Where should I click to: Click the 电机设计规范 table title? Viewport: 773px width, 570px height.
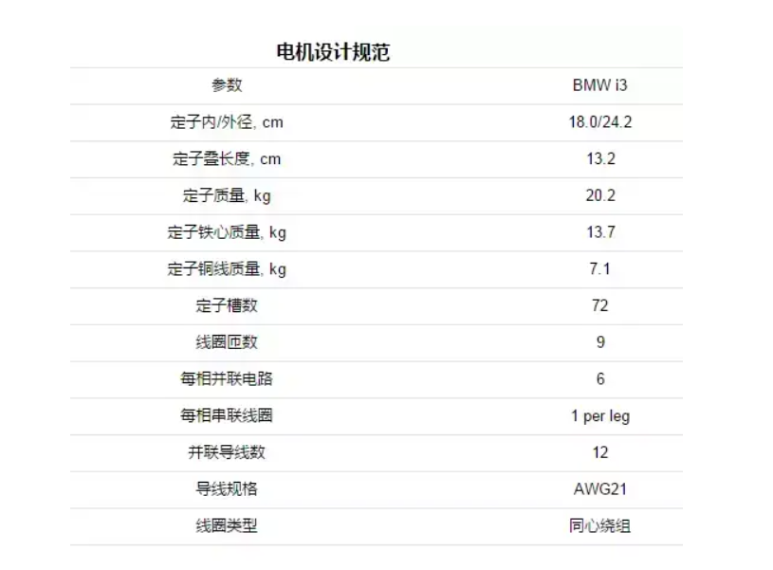click(332, 52)
